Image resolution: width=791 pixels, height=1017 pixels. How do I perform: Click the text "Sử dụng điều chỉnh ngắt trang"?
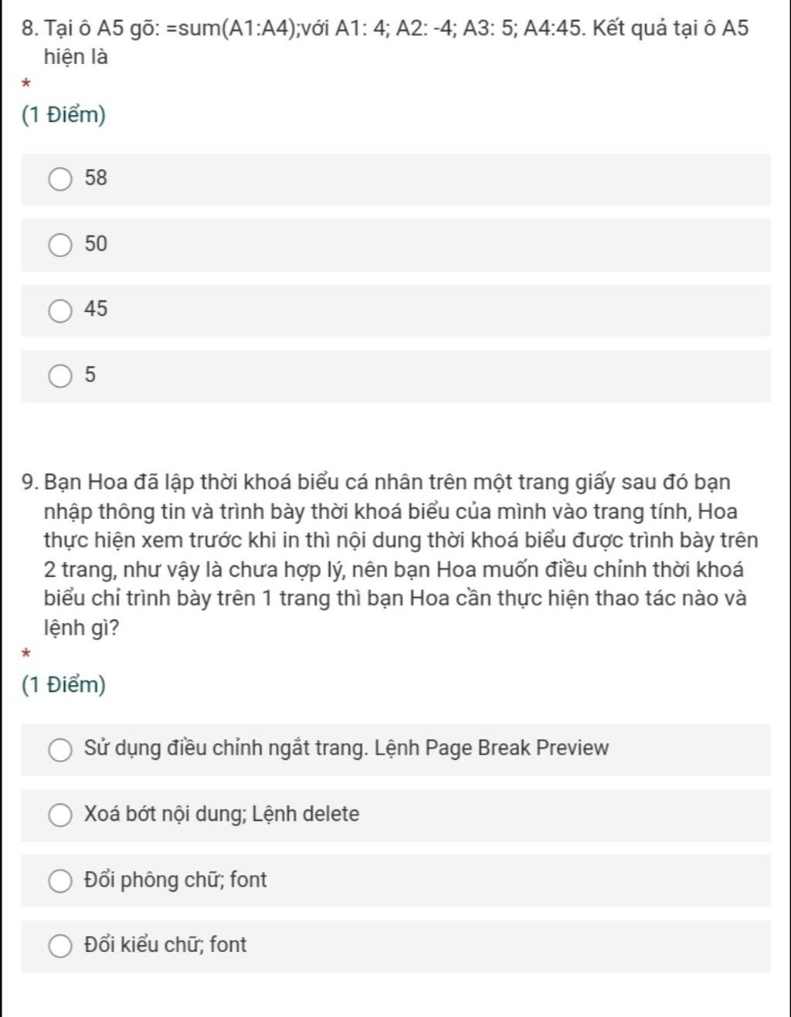226,748
